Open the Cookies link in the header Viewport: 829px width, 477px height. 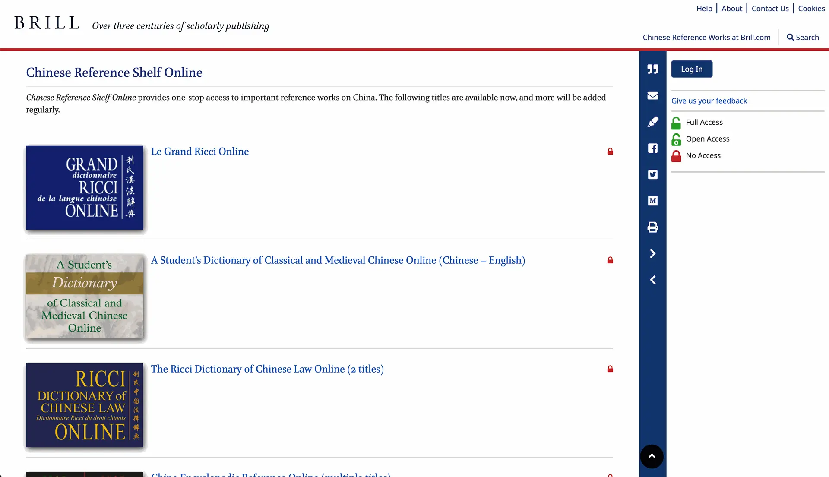[x=811, y=9]
